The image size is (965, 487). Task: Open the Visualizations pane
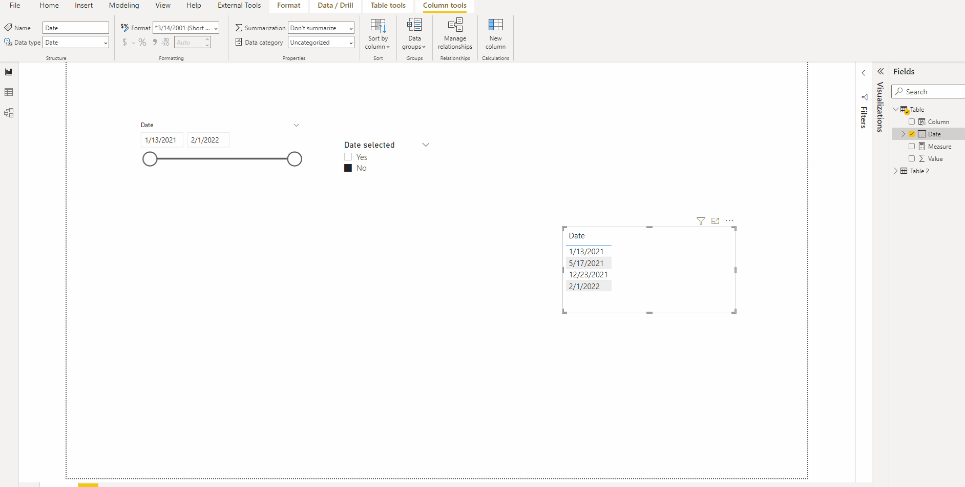pyautogui.click(x=880, y=107)
